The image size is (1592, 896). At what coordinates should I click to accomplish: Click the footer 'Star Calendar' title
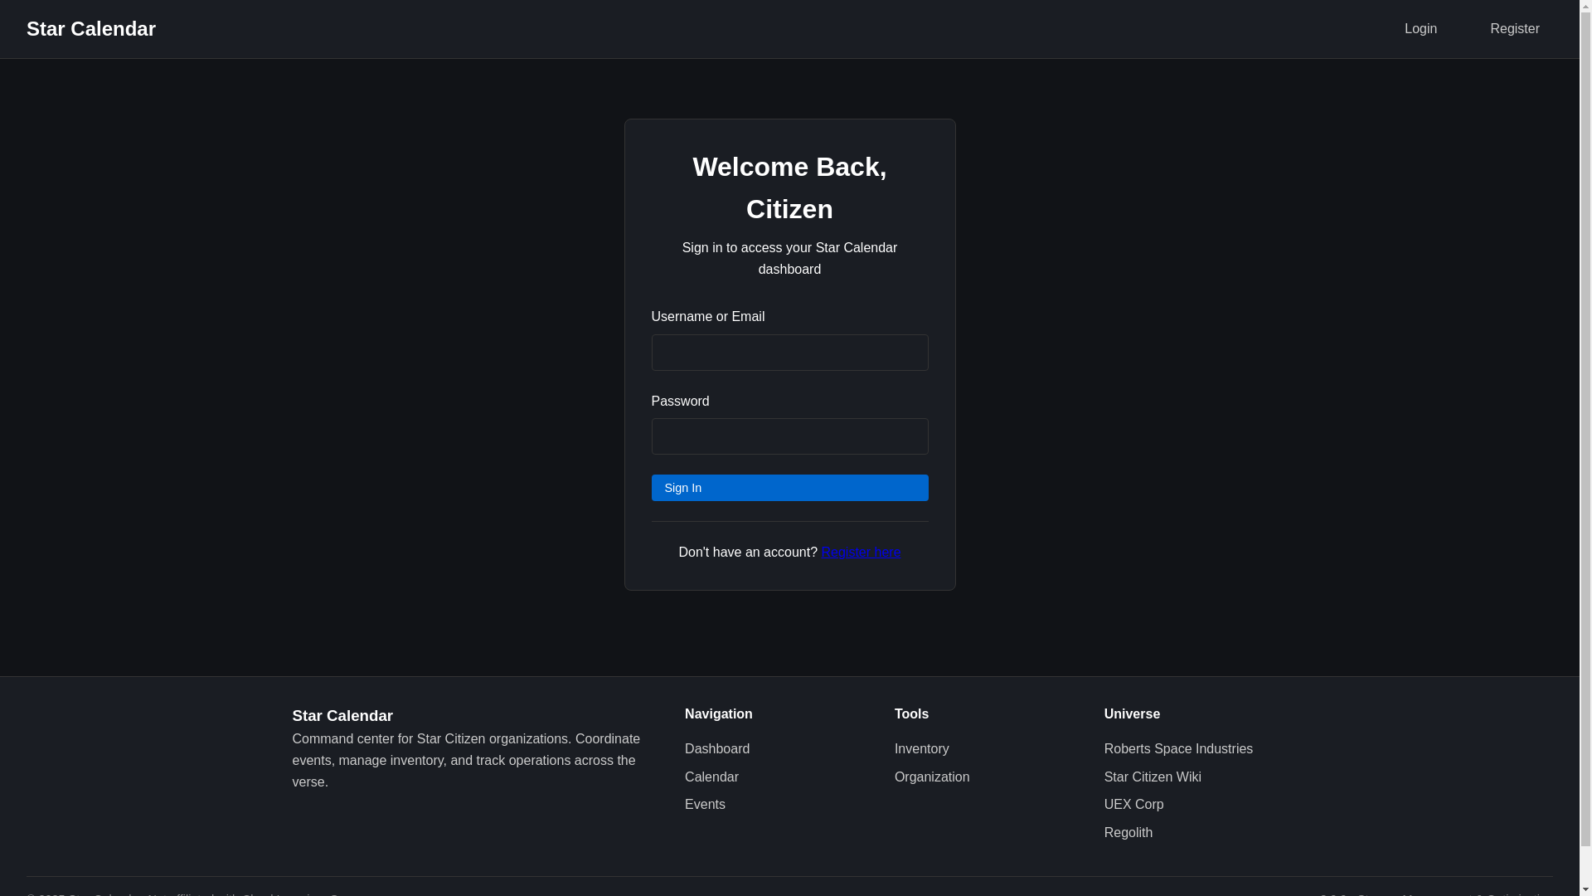tap(342, 716)
